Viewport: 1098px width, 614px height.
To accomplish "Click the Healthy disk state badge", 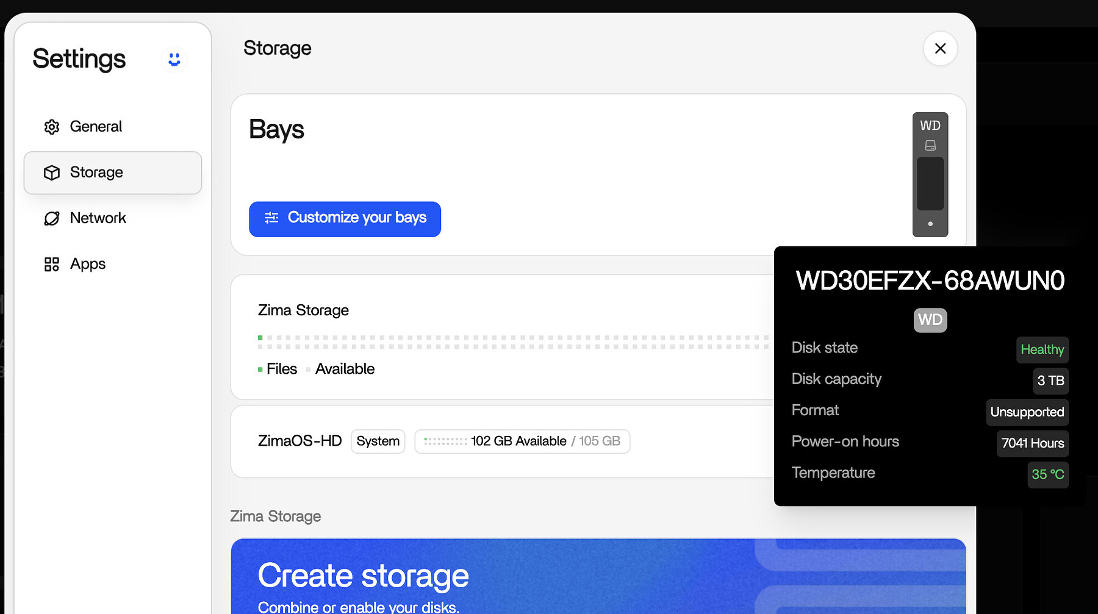I will (1042, 350).
